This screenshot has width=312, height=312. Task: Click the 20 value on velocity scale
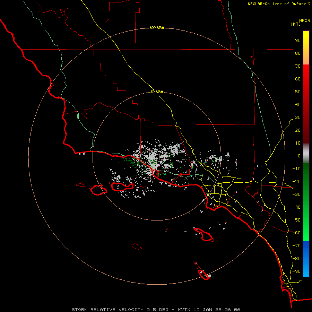(x=298, y=130)
